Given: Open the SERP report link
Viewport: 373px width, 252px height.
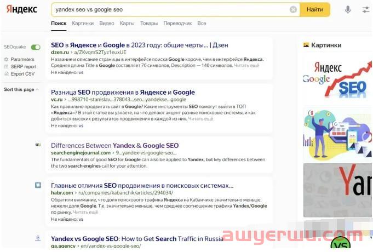Looking at the screenshot, I should point(24,67).
